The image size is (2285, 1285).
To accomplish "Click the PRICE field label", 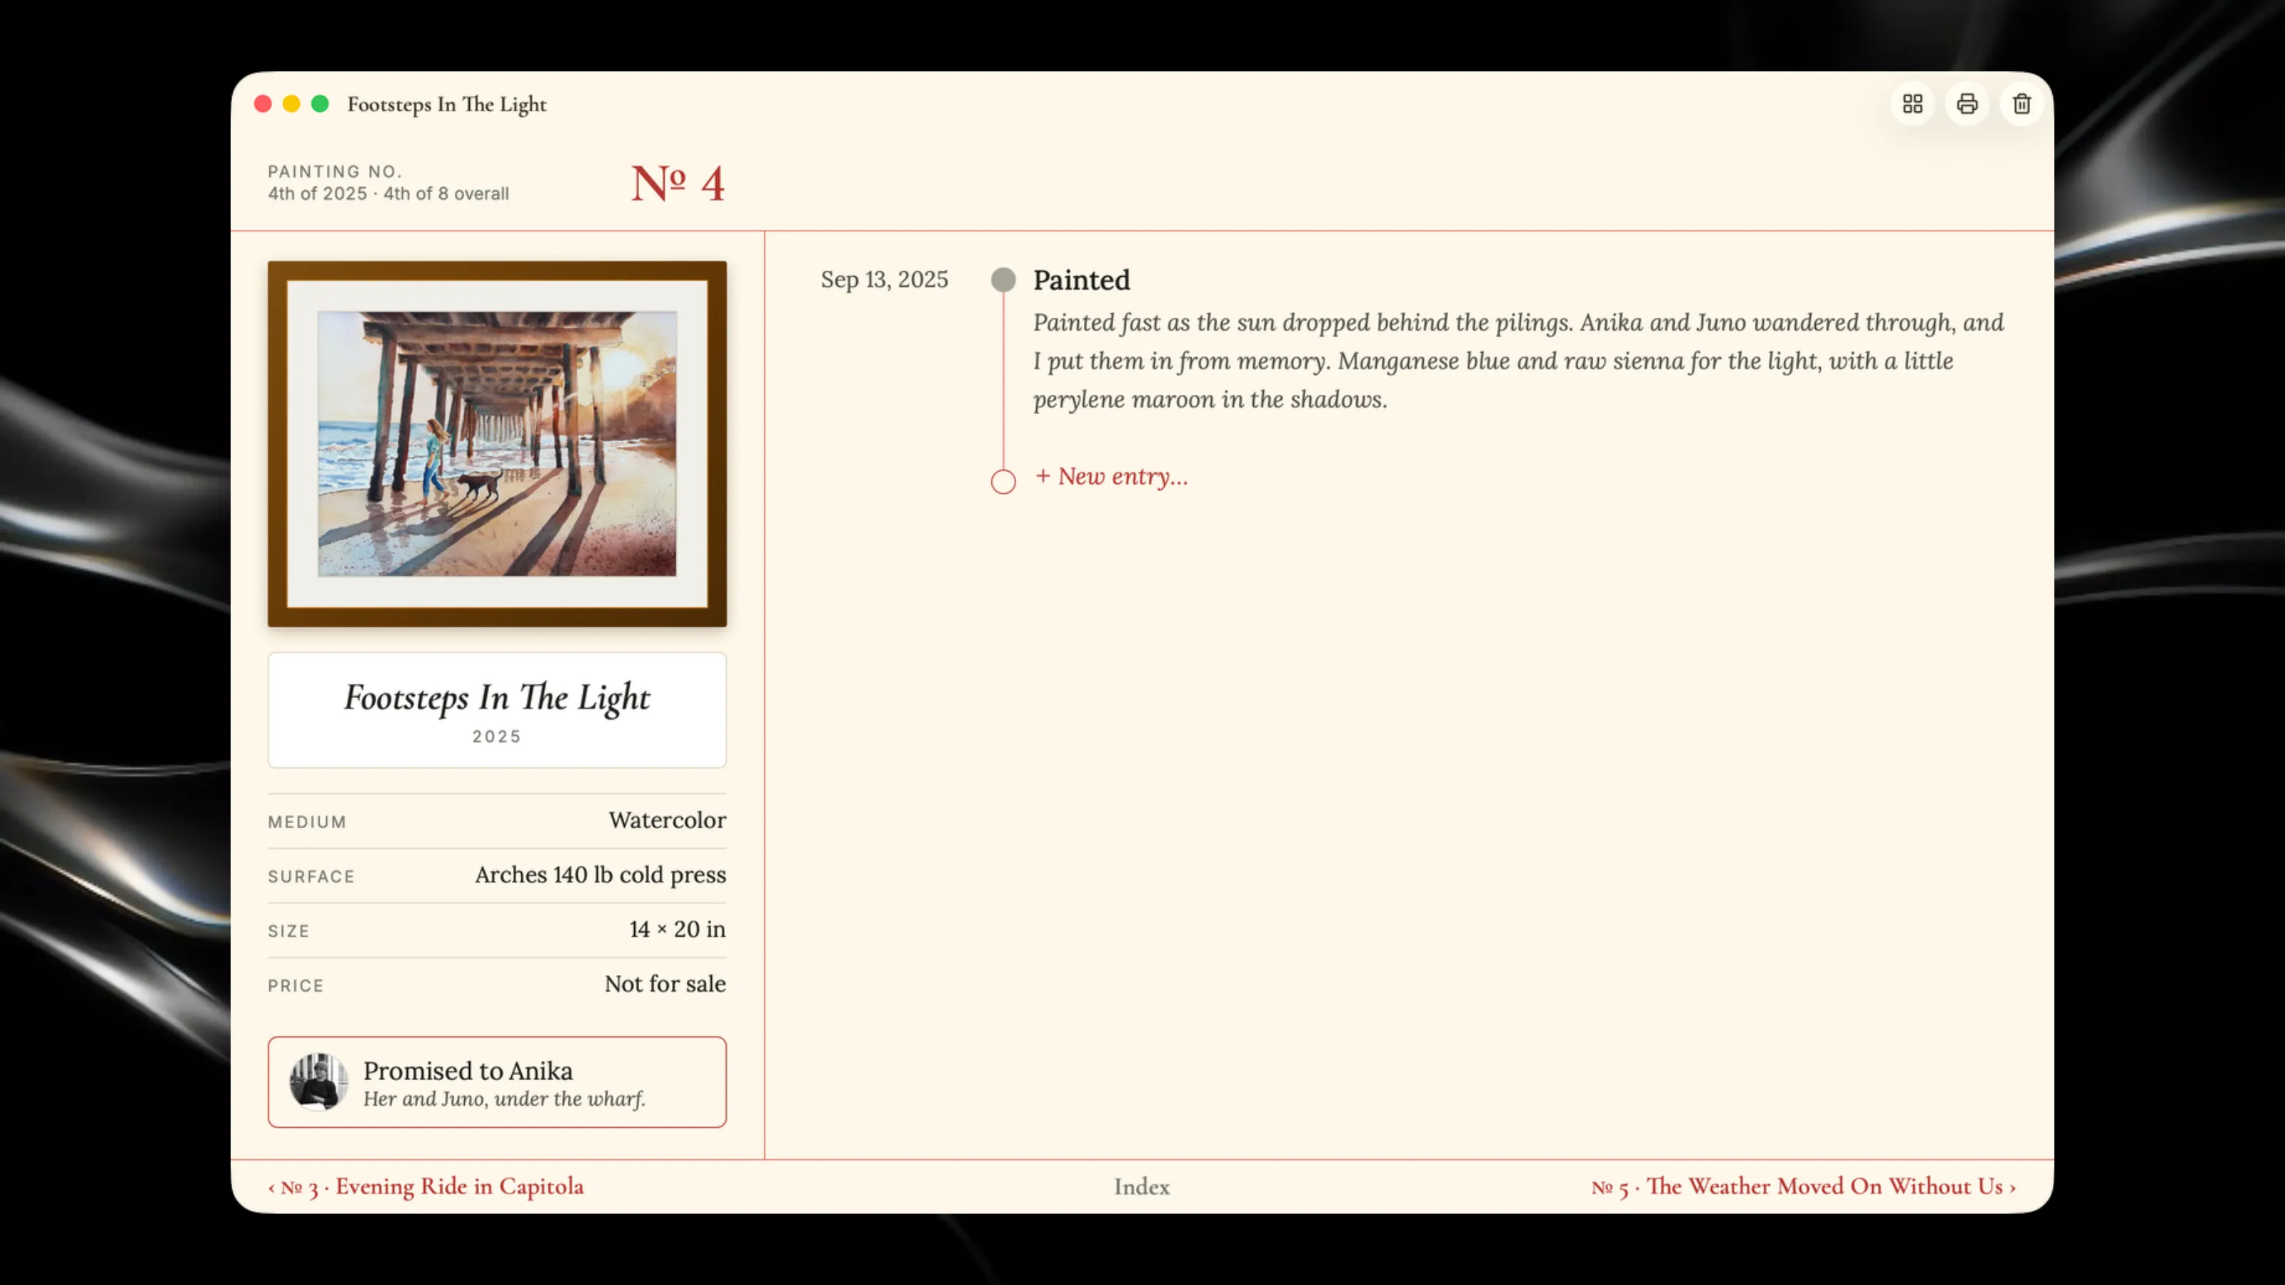I will [x=296, y=985].
